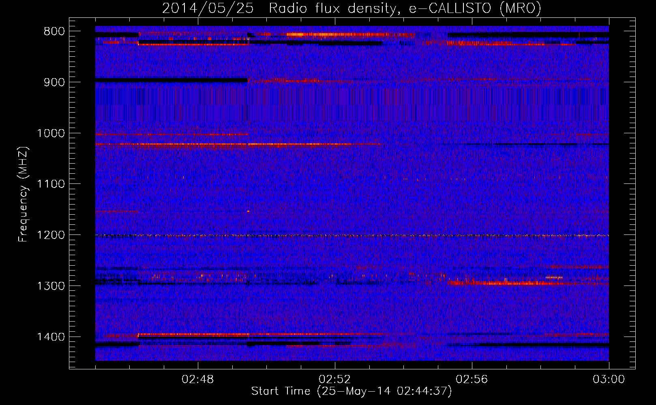
Task: Click the bright yellow line at 1200 MHz
Action: [x=352, y=235]
